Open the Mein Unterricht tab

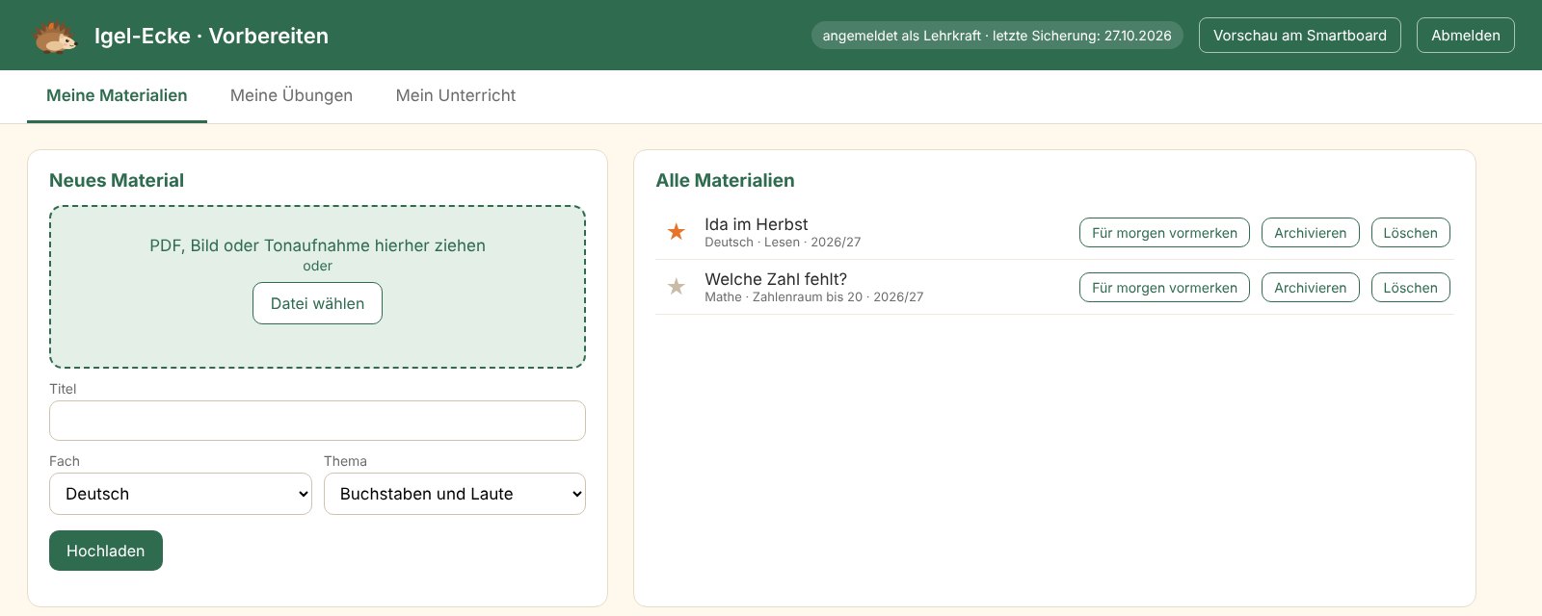(456, 95)
